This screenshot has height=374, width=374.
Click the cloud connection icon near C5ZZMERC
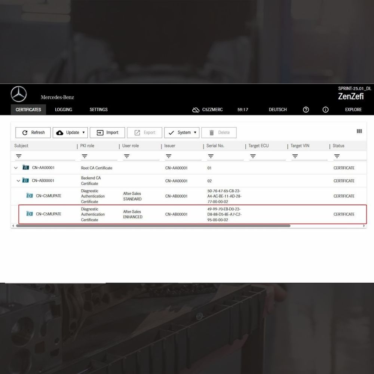(x=196, y=110)
